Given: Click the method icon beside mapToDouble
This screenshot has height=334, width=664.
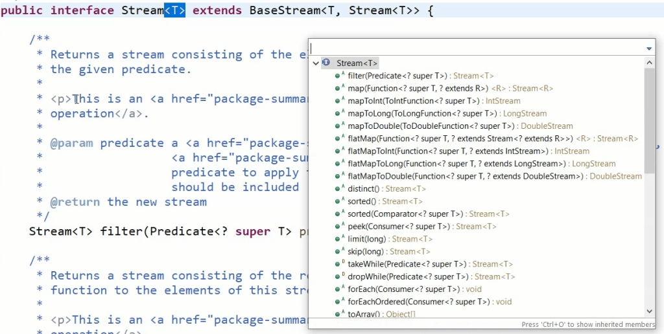Looking at the screenshot, I should tap(340, 126).
